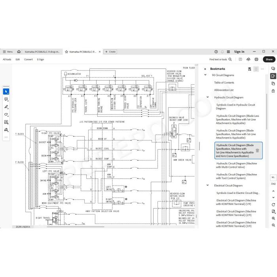This screenshot has width=277, height=277.
Task: Open the page thumbnails icon
Action: coord(273,83)
